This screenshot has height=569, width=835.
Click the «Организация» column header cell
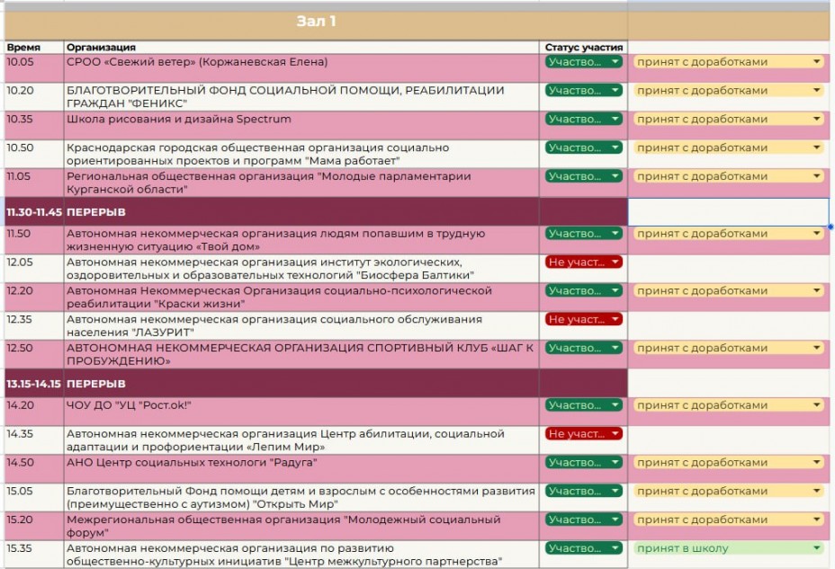pyautogui.click(x=301, y=47)
